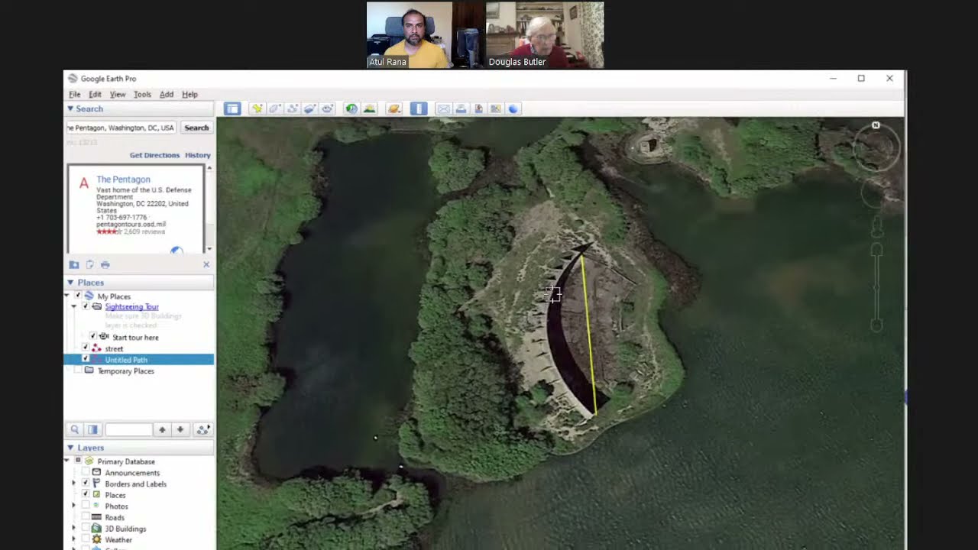Click the blue globe toolbar icon

click(513, 108)
